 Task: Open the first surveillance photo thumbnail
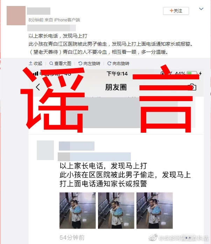(78, 211)
